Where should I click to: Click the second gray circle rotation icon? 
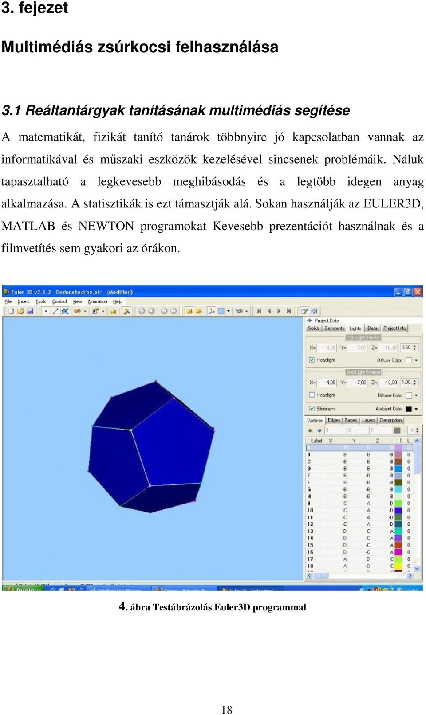point(151,311)
